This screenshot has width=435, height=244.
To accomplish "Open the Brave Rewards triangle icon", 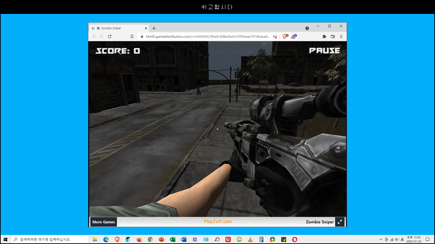I will tap(294, 37).
